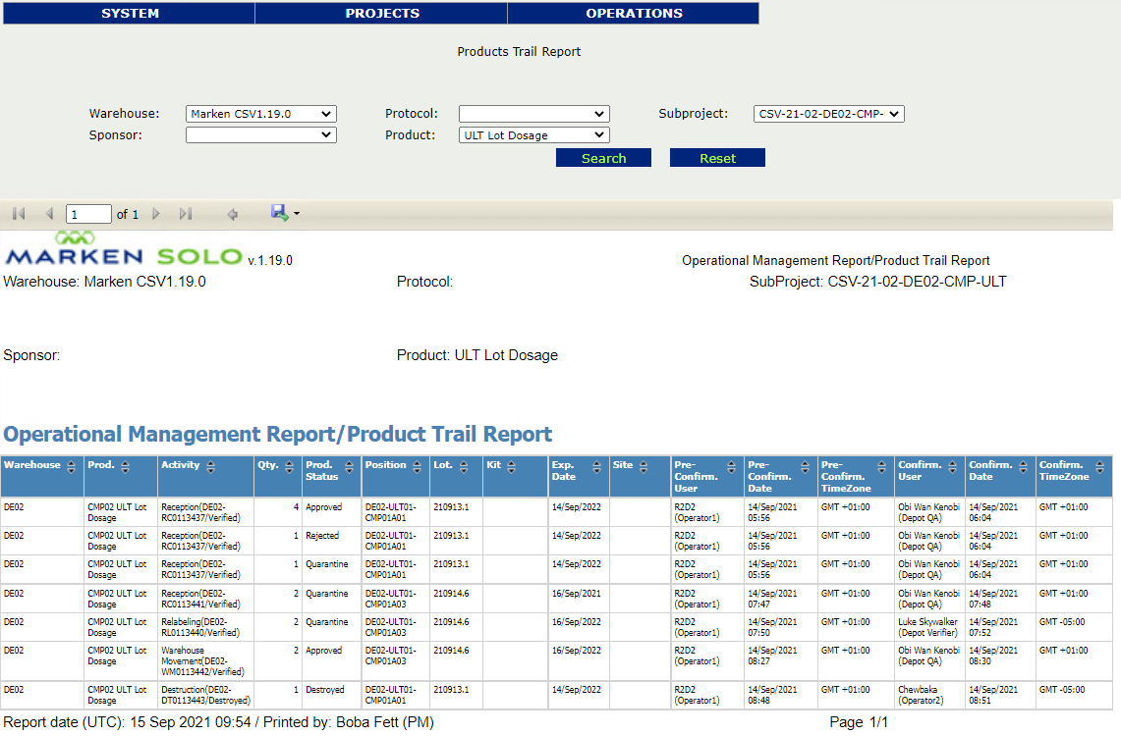
Task: Click Warehouse: Marken CSV1.19.0 report text
Action: coord(104,282)
